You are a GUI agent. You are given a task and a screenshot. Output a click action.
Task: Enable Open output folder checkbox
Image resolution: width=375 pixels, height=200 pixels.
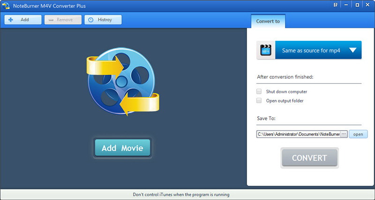click(259, 101)
